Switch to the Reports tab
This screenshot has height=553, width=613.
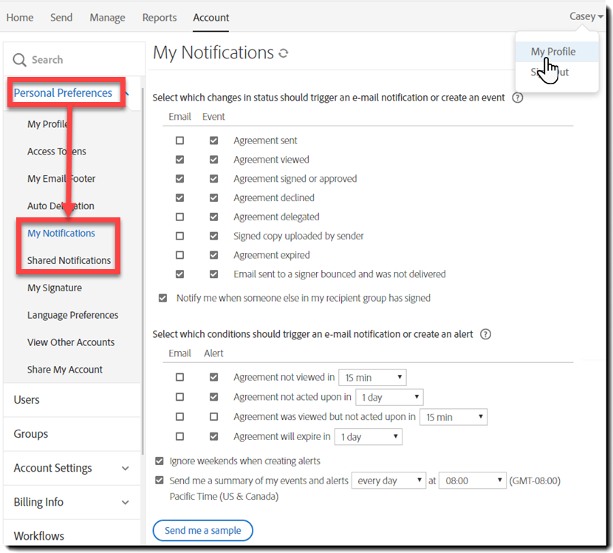point(160,17)
